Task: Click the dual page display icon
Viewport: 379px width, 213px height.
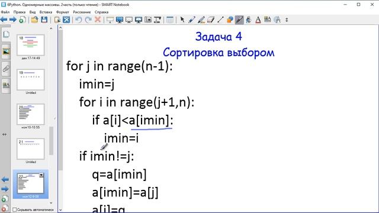Action: tap(138, 20)
